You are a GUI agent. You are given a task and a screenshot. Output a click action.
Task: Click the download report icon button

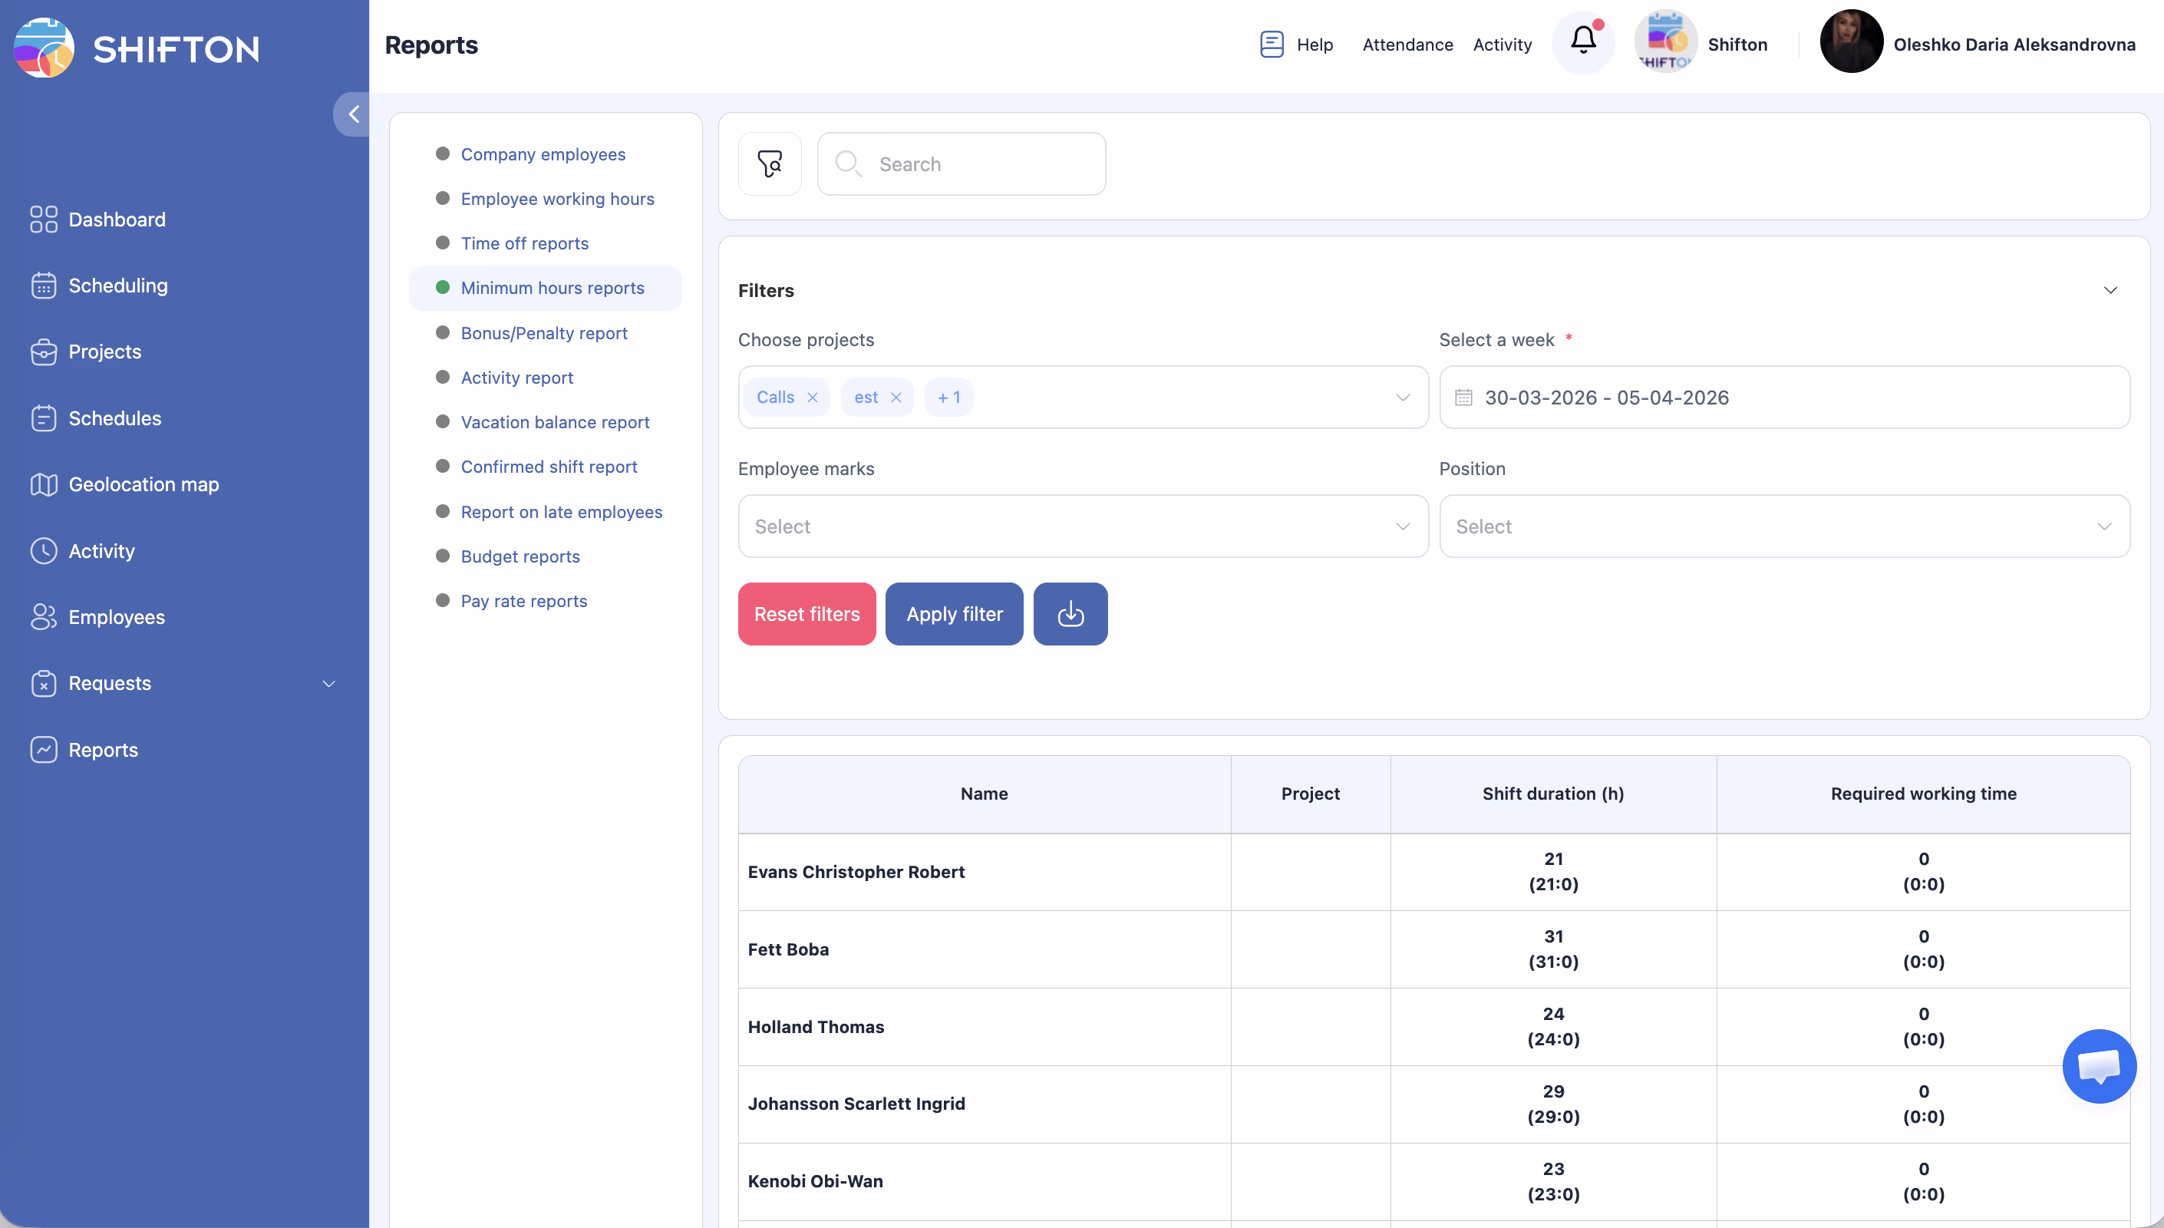(1070, 614)
